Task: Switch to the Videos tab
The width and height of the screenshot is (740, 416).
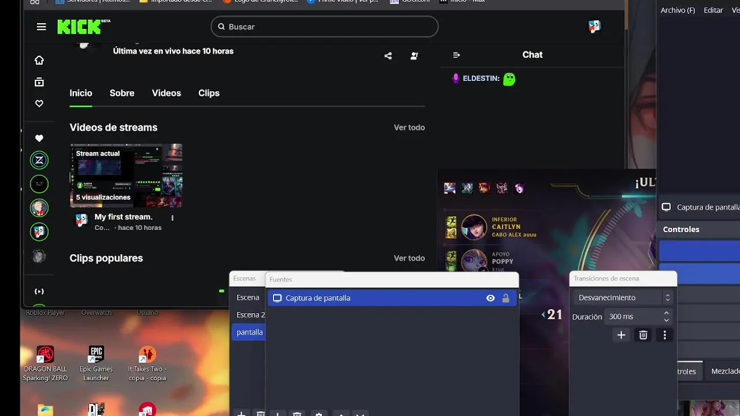Action: point(166,93)
